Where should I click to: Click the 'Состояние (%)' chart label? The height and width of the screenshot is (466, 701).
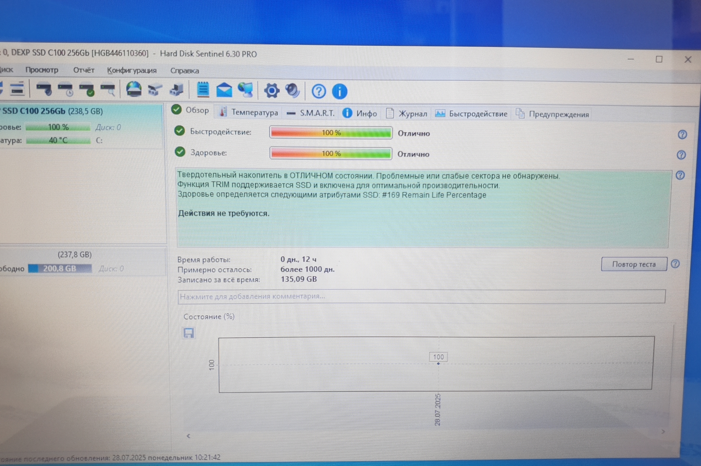point(209,316)
